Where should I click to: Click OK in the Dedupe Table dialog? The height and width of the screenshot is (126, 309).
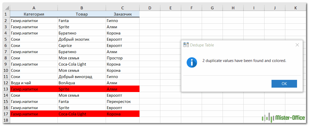pyautogui.click(x=284, y=84)
